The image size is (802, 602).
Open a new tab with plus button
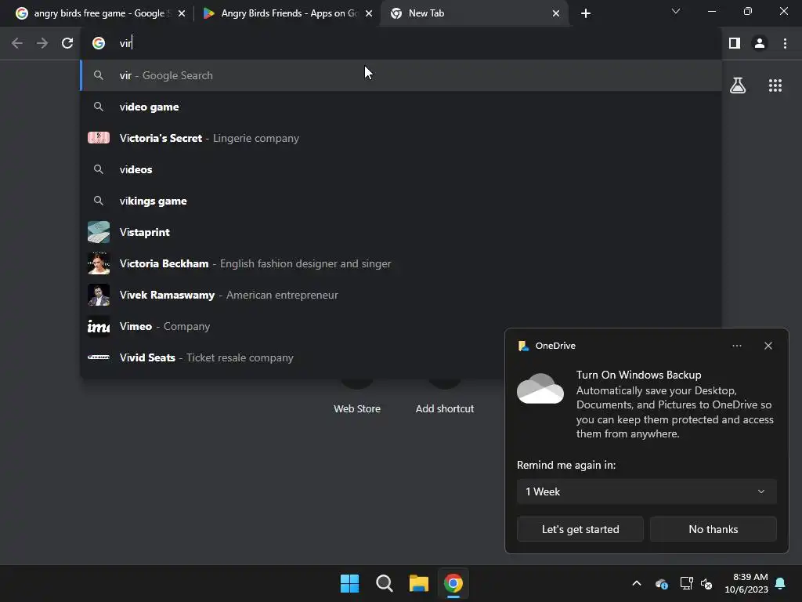[586, 13]
